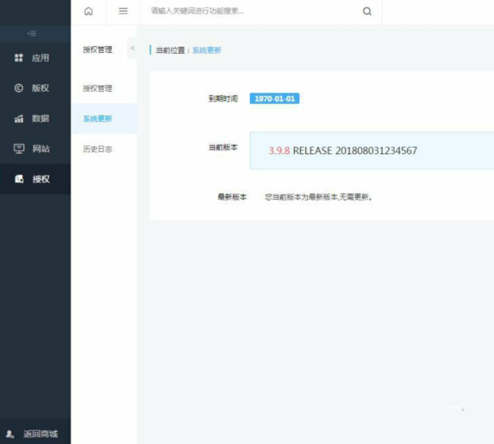Image resolution: width=494 pixels, height=444 pixels.
Task: Click the 返回商城 link
Action: pyautogui.click(x=40, y=434)
